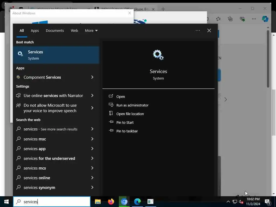Image resolution: width=276 pixels, height=207 pixels.
Task: Switch to Microsoft Edge in the taskbar
Action: point(137,202)
